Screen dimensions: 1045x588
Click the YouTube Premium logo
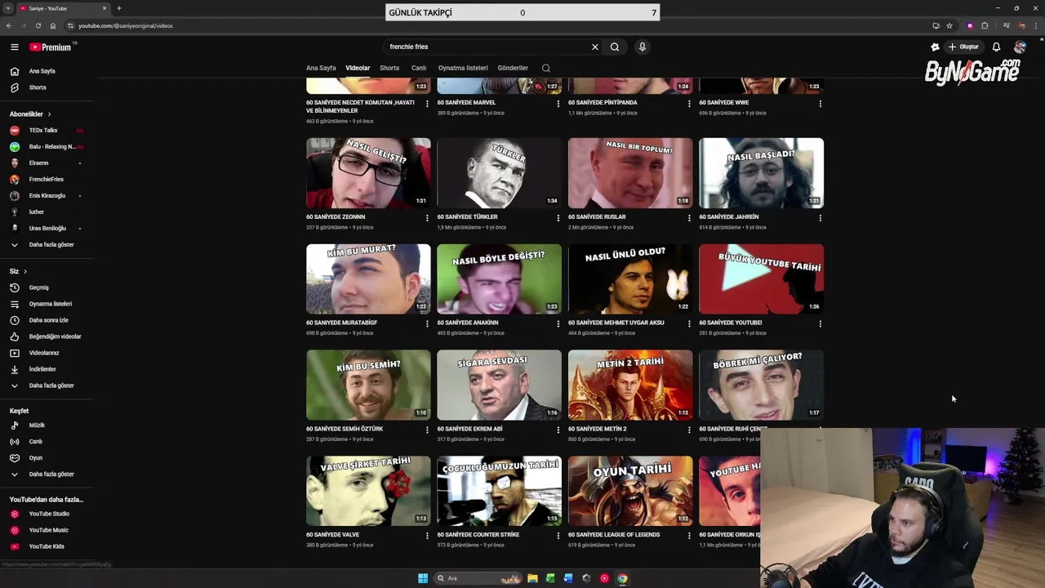click(x=51, y=47)
